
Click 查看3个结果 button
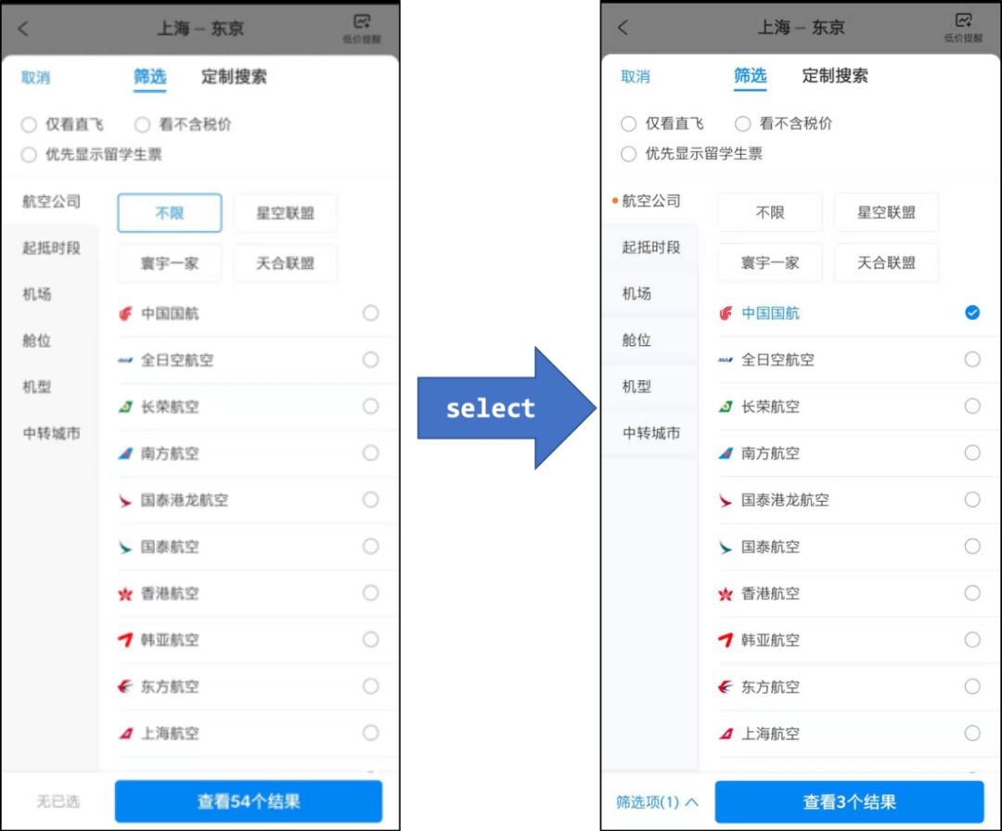[849, 802]
